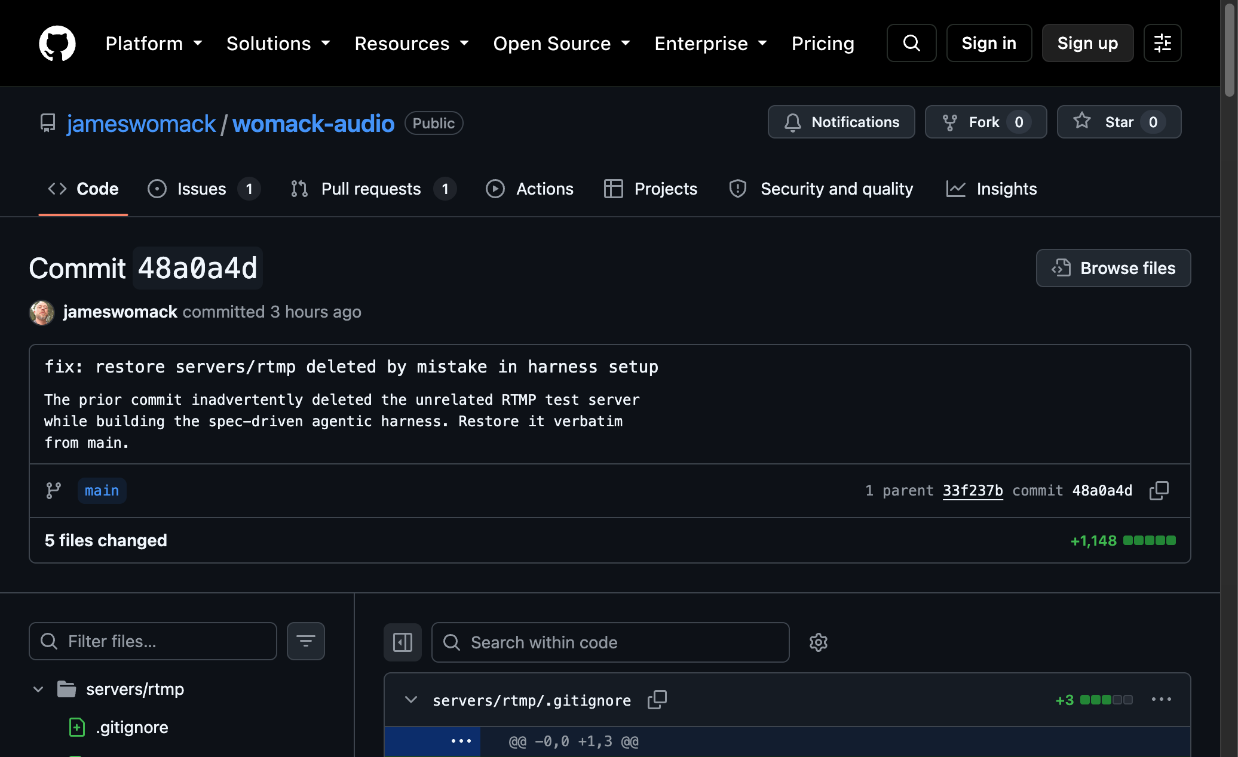Click the servers/rtmp/.gitignore file header name
Screen dimensions: 1238x757
pyautogui.click(x=532, y=700)
